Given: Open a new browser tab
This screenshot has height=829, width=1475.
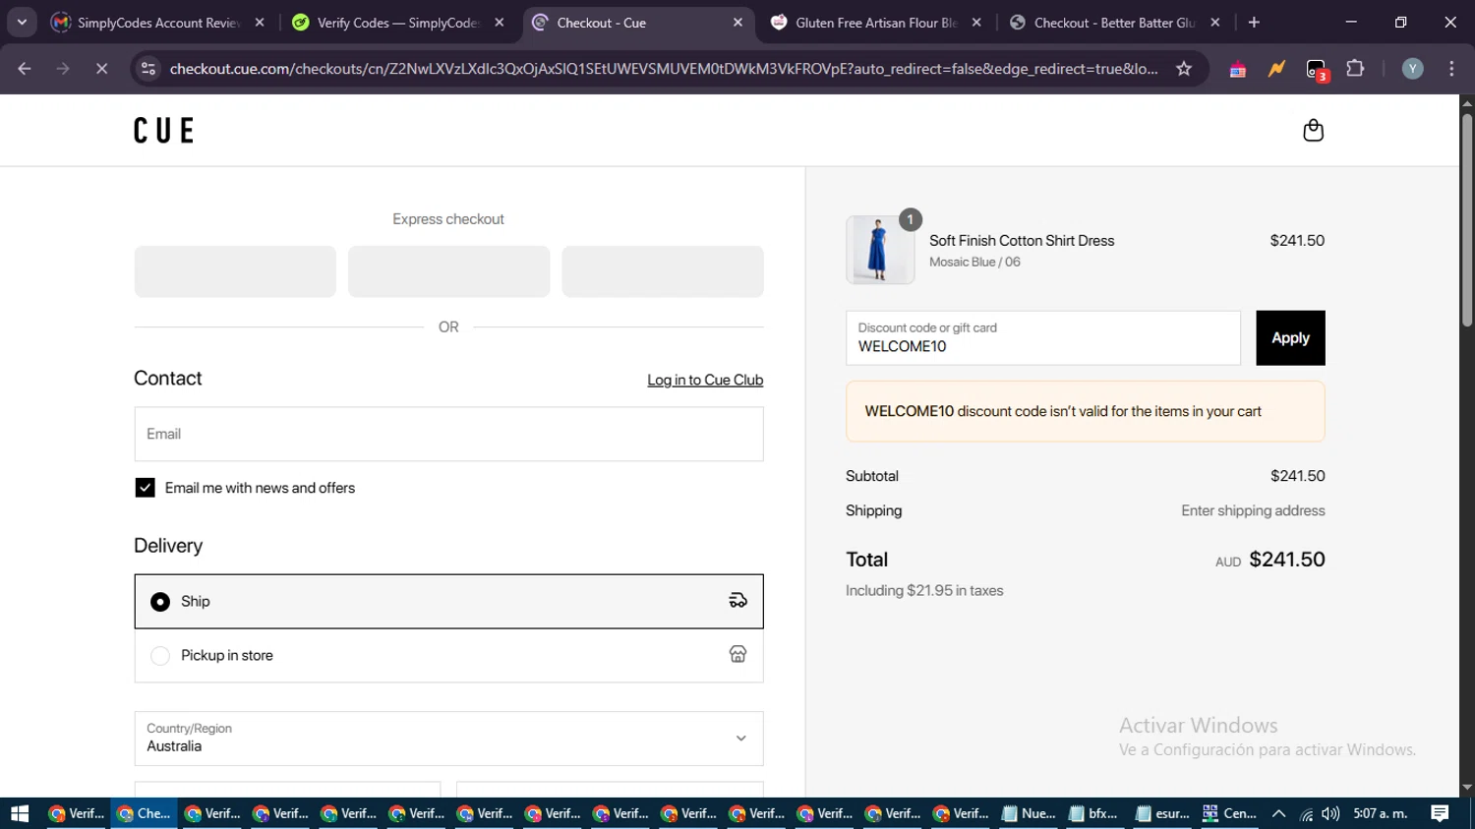Looking at the screenshot, I should click(1254, 23).
